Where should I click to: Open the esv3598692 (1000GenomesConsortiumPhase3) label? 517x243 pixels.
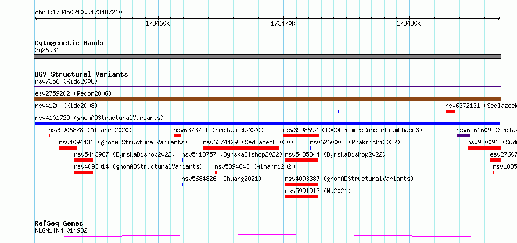pos(353,130)
